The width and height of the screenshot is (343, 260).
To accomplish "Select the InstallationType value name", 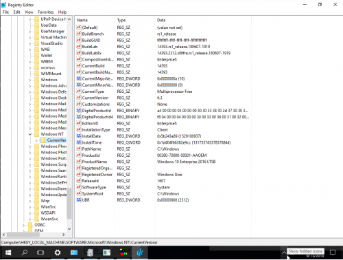I will pos(96,130).
